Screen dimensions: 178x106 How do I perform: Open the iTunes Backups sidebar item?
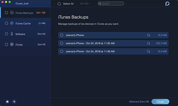[x=25, y=13]
